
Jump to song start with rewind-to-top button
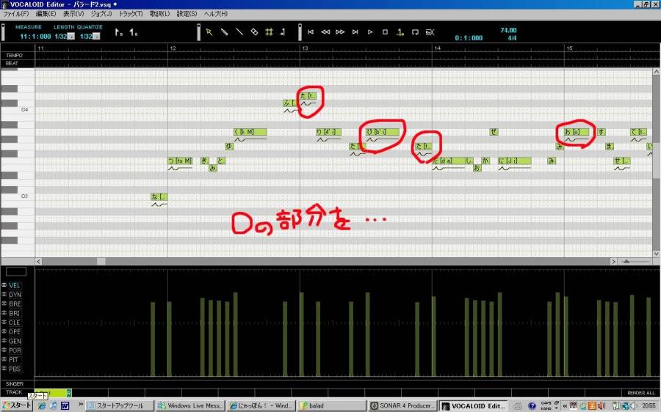pyautogui.click(x=311, y=32)
